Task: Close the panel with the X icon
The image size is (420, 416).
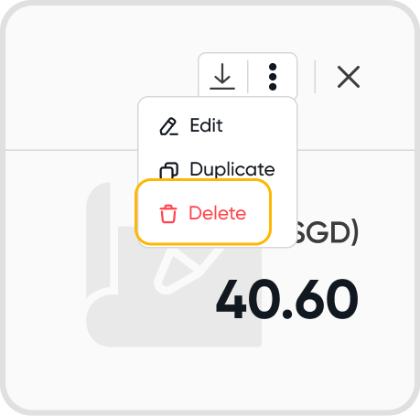Action: 349,77
